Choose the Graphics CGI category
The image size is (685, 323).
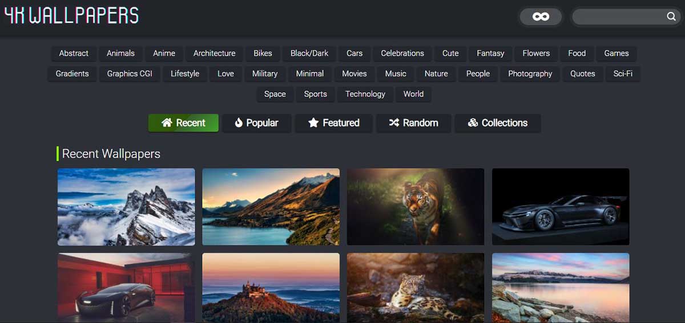pyautogui.click(x=130, y=74)
